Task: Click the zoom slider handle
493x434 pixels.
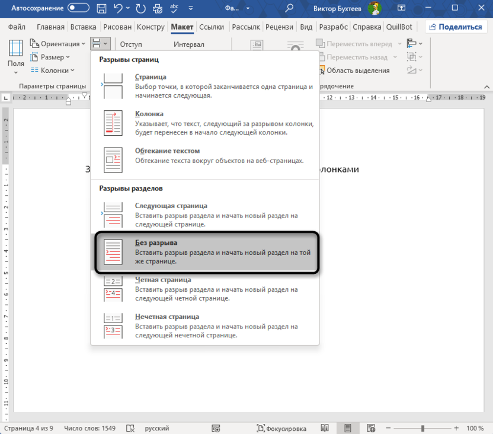Action: [x=423, y=428]
